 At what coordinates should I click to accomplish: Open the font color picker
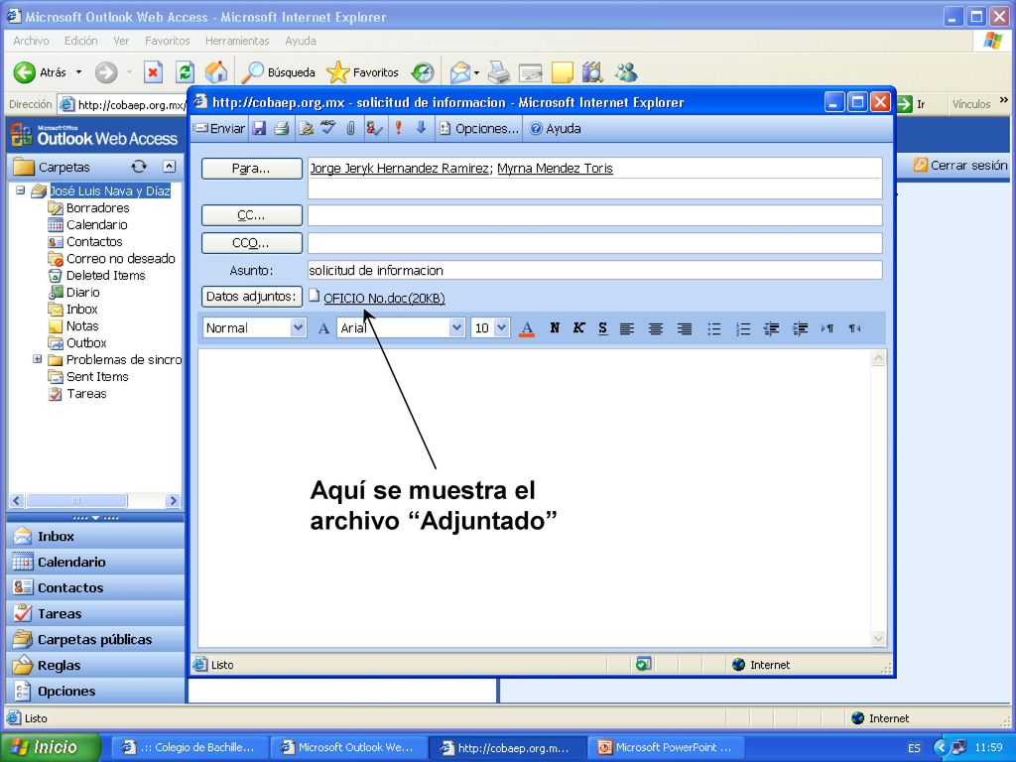pos(527,328)
